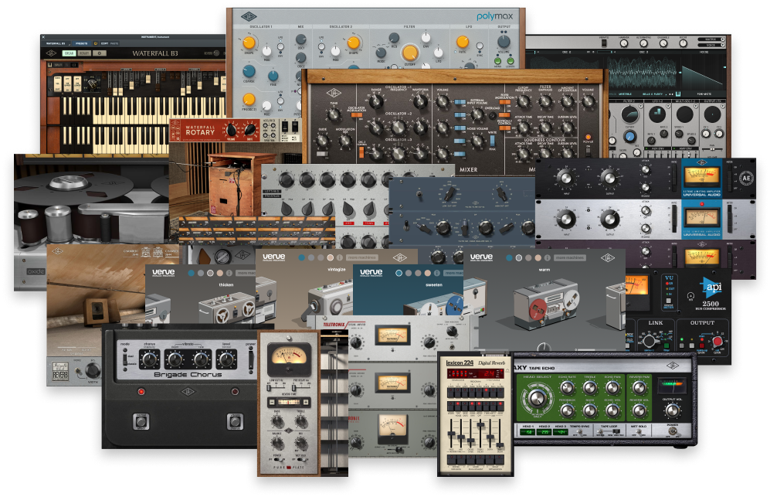This screenshot has height=497, width=770.
Task: Click info icon in Verve thicken window
Action: (x=230, y=273)
